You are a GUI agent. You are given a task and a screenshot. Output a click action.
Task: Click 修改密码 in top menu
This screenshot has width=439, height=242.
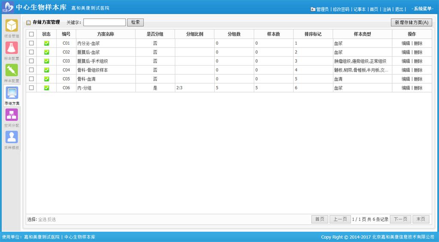pyautogui.click(x=341, y=9)
